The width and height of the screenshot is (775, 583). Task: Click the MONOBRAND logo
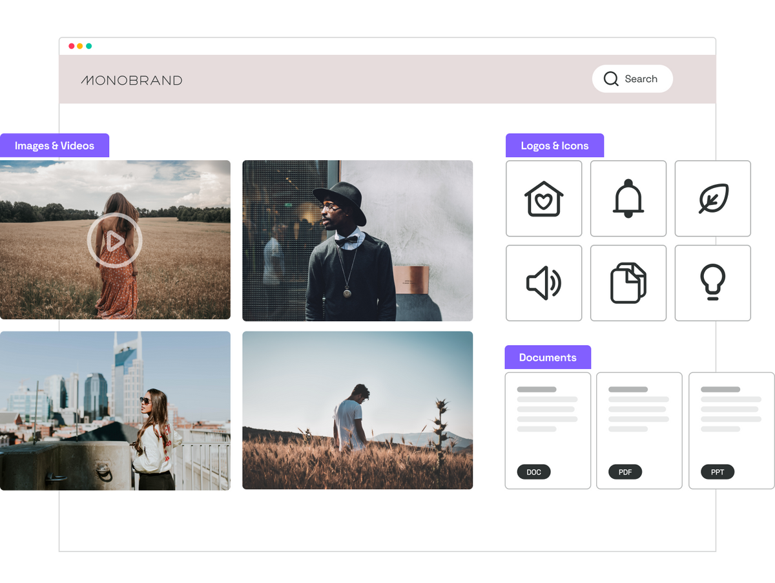click(x=132, y=80)
